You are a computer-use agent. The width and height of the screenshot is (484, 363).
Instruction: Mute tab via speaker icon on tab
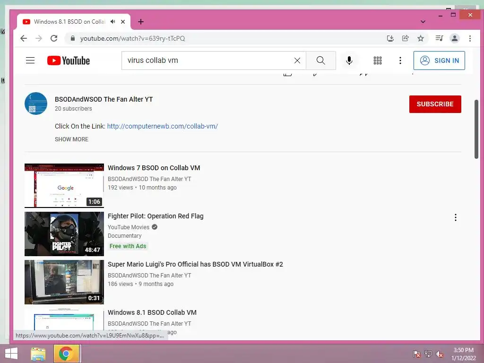(113, 22)
